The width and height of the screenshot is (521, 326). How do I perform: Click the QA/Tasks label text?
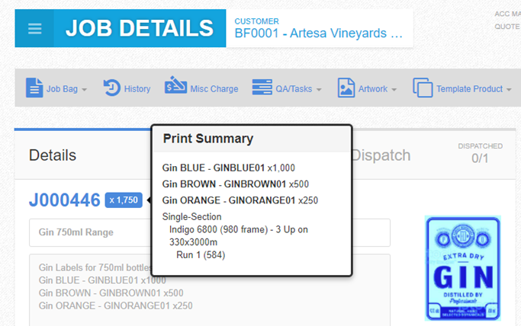click(294, 89)
